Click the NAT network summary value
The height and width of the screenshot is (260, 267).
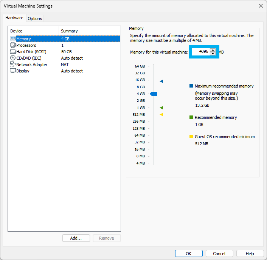[x=65, y=65]
